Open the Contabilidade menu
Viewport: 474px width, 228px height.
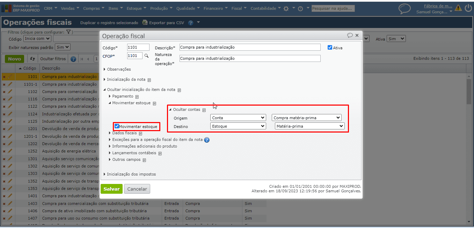[265, 8]
